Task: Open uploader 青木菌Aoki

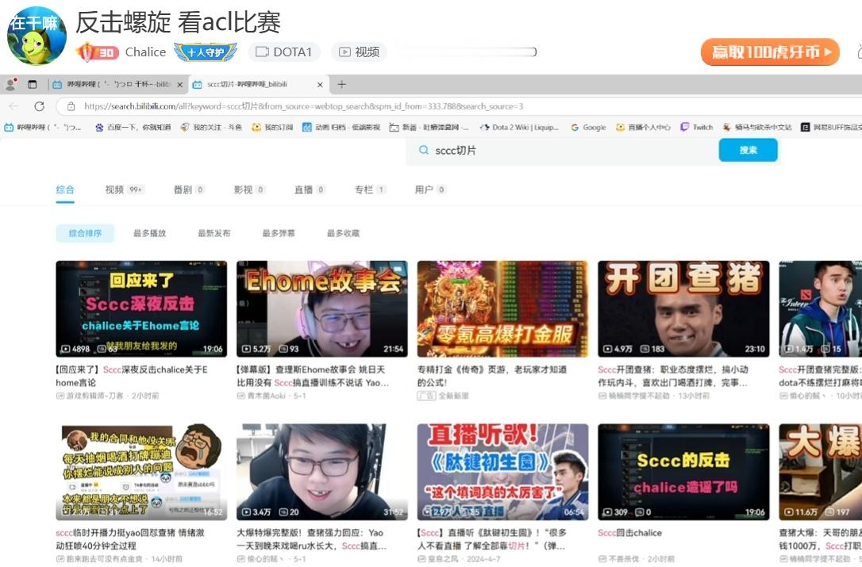Action: 266,396
